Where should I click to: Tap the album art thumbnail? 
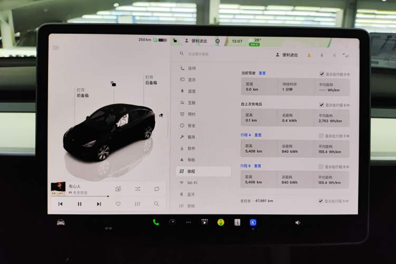tap(58, 188)
